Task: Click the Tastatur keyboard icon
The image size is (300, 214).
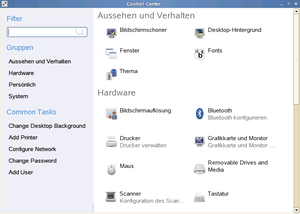Action: [199, 197]
